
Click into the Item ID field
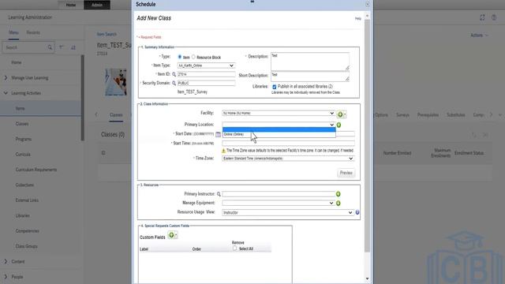[206, 74]
